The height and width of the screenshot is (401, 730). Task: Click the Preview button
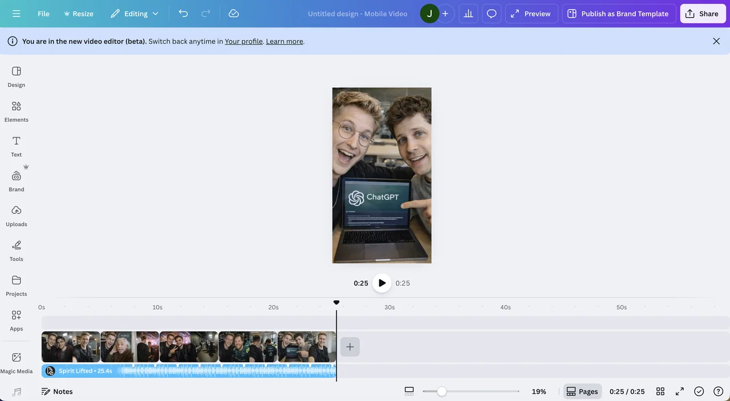(x=532, y=14)
